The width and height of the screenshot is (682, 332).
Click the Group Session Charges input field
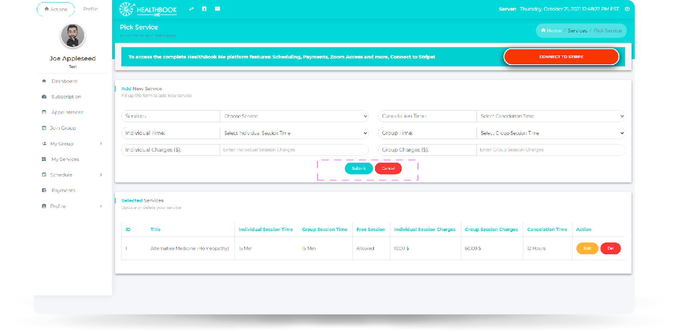tap(551, 150)
